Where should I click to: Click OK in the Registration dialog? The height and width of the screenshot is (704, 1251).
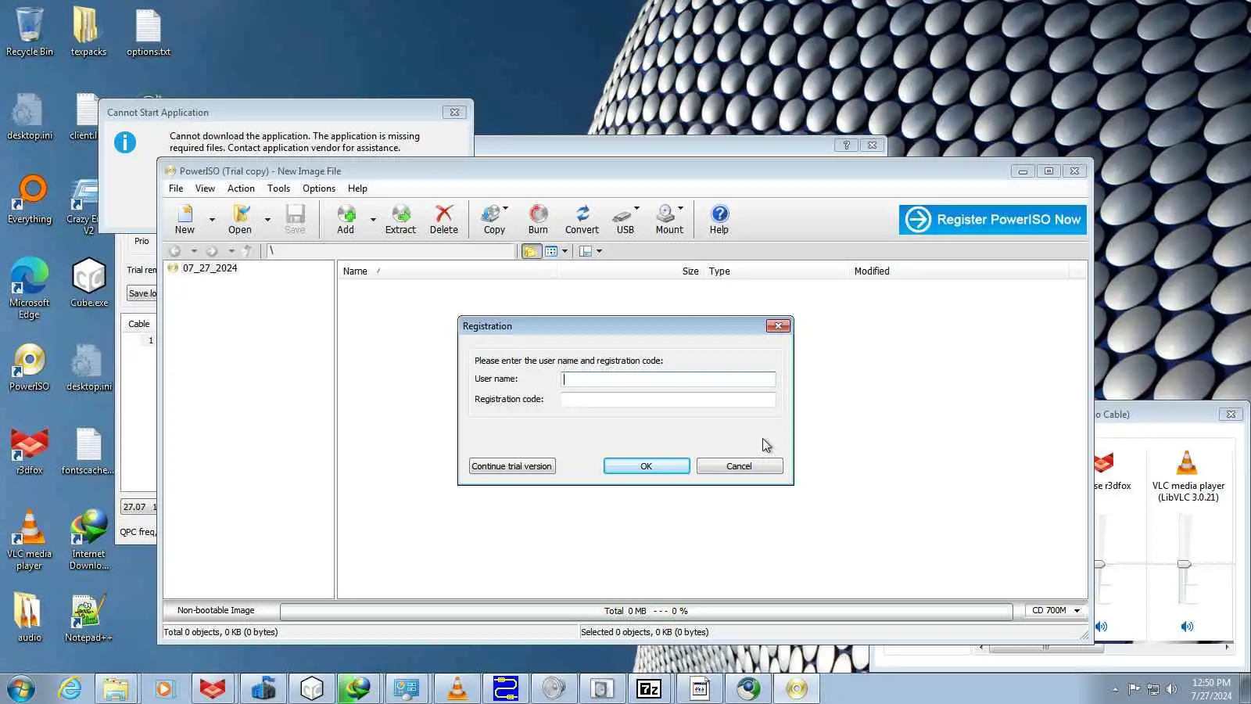(x=647, y=466)
